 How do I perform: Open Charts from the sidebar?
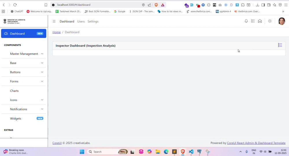tap(24, 91)
